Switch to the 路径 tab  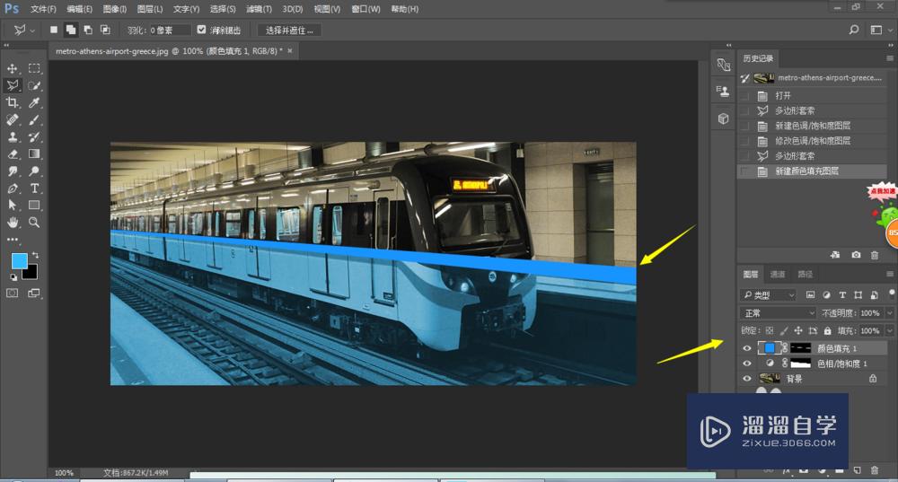coord(806,274)
